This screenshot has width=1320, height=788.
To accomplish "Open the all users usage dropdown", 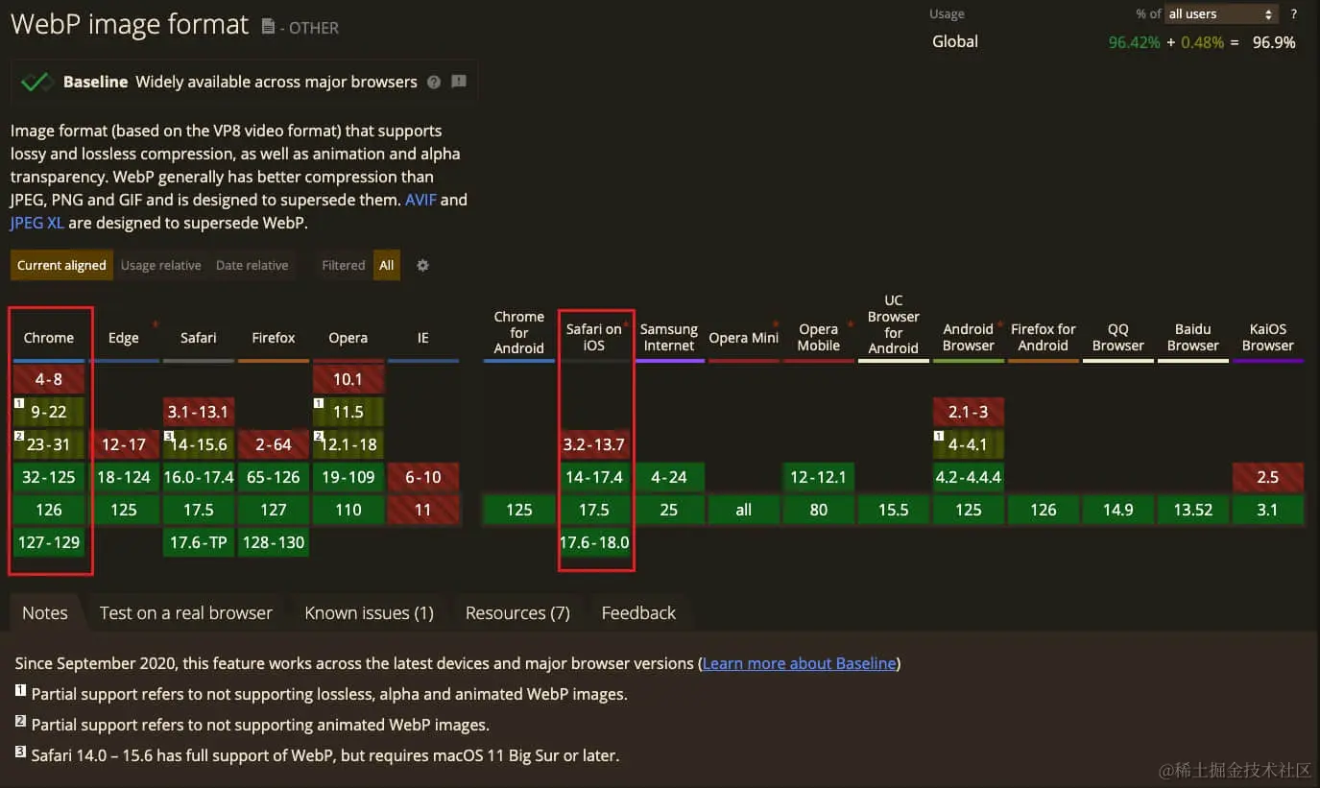I will click(1220, 14).
